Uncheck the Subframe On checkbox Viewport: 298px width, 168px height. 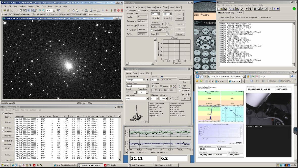pos(153,86)
